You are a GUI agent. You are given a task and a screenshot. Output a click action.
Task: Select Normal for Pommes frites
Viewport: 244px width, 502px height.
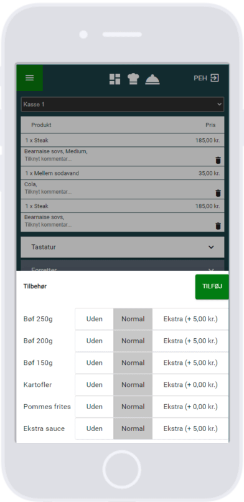(x=133, y=407)
